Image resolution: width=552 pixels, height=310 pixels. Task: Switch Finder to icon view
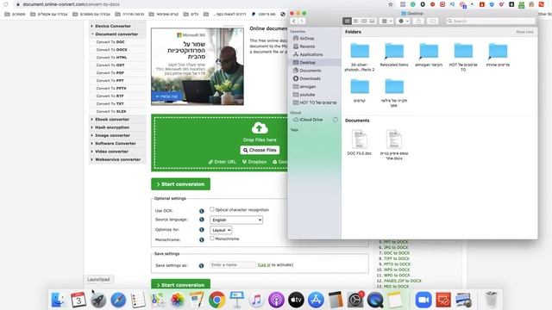347,21
